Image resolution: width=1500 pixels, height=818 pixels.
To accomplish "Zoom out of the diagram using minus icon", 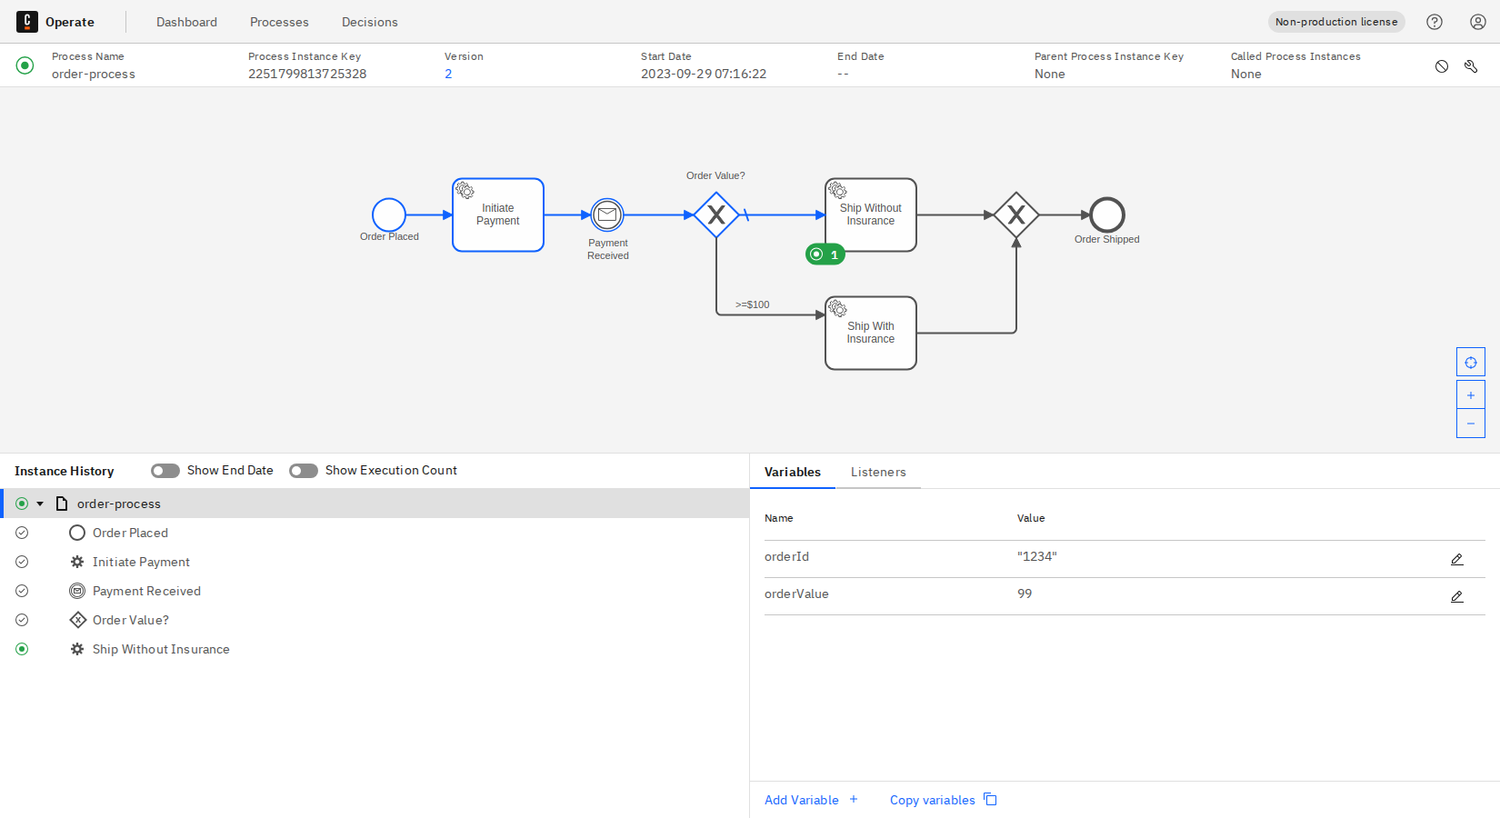I will pyautogui.click(x=1470, y=423).
